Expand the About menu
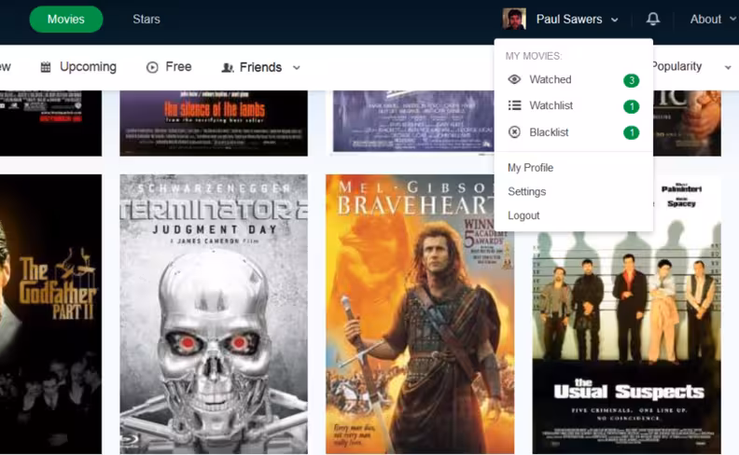 coord(713,20)
